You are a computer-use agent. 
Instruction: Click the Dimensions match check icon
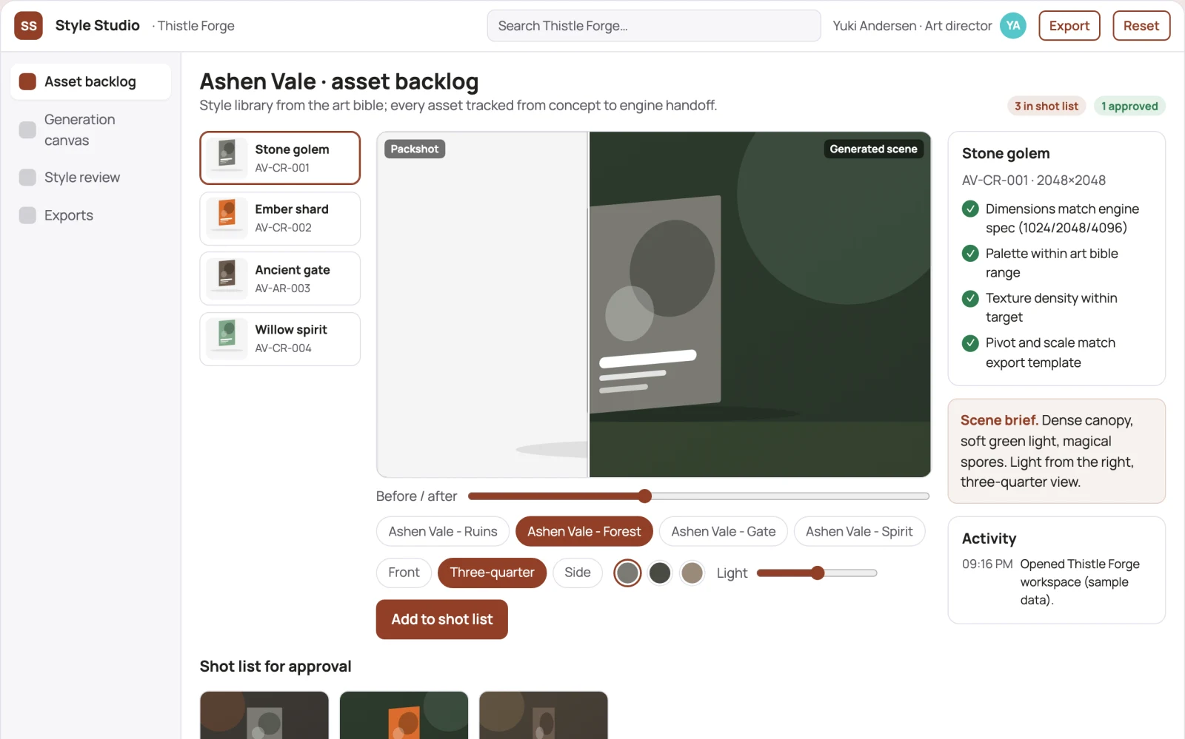[x=970, y=209]
